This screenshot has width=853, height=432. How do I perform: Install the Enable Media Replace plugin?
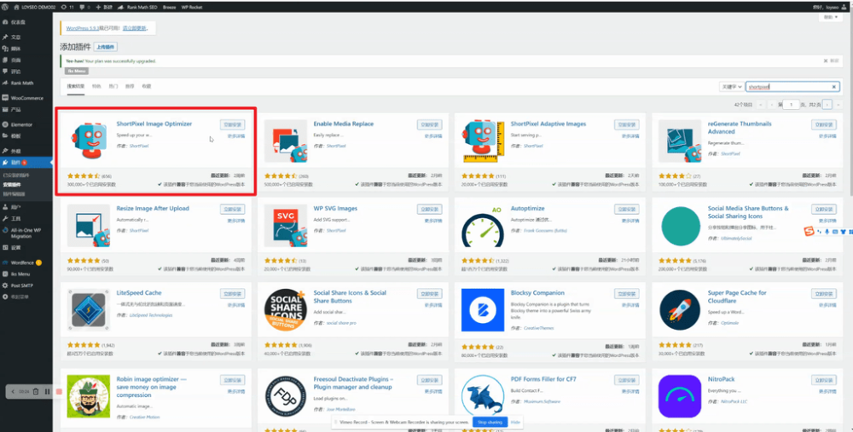pos(429,125)
